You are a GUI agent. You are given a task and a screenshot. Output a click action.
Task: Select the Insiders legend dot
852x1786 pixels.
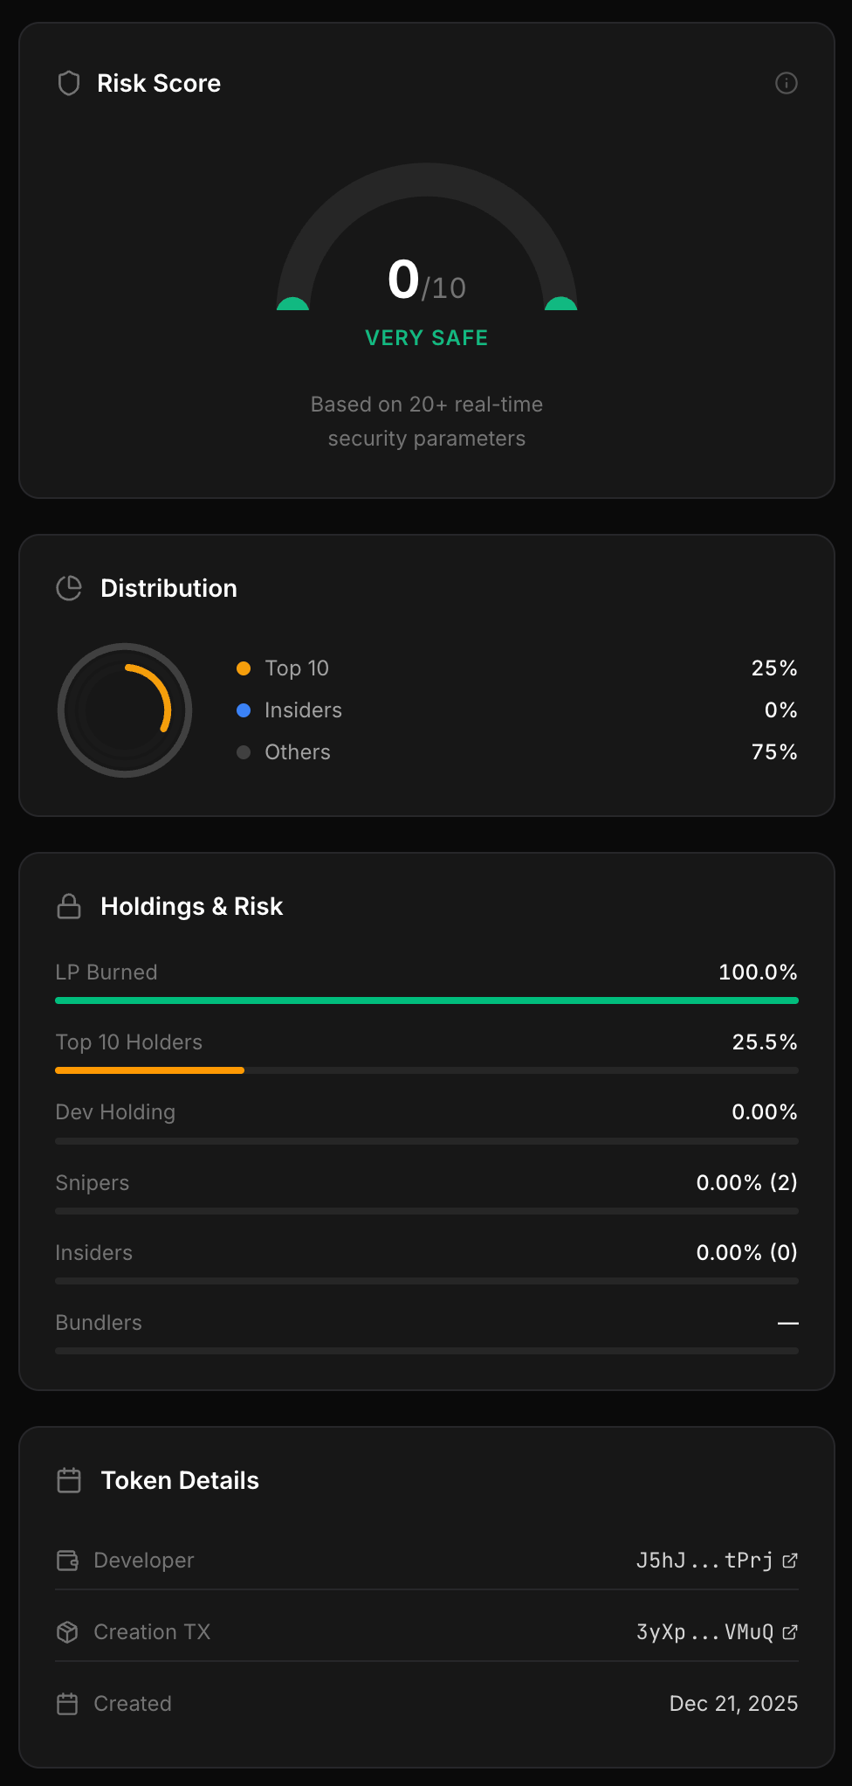coord(244,710)
